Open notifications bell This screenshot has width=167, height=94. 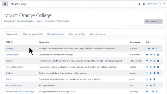pos(139,4)
